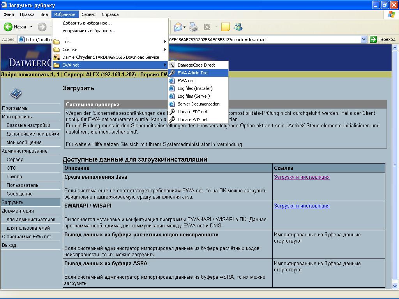Viewport: 399px width, 299px height.
Task: Go to Программы in the sidebar
Action: [15, 108]
